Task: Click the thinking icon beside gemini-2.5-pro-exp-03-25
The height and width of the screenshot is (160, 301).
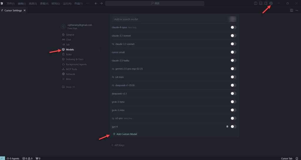Action: pyautogui.click(x=113, y=69)
